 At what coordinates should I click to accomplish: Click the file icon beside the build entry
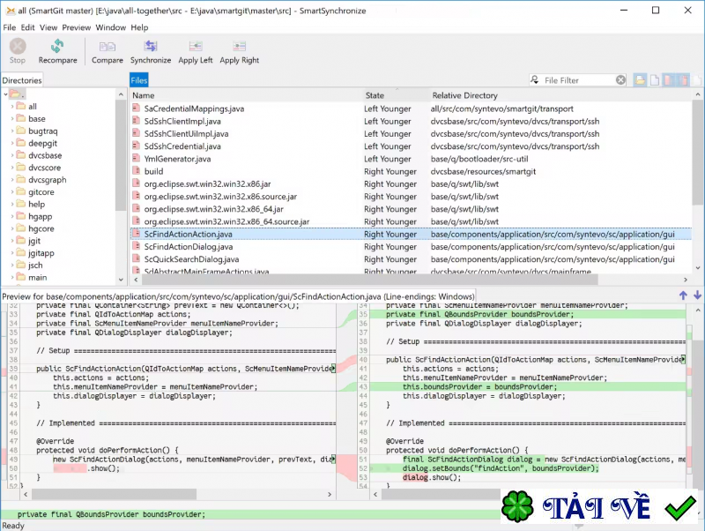[x=137, y=170]
